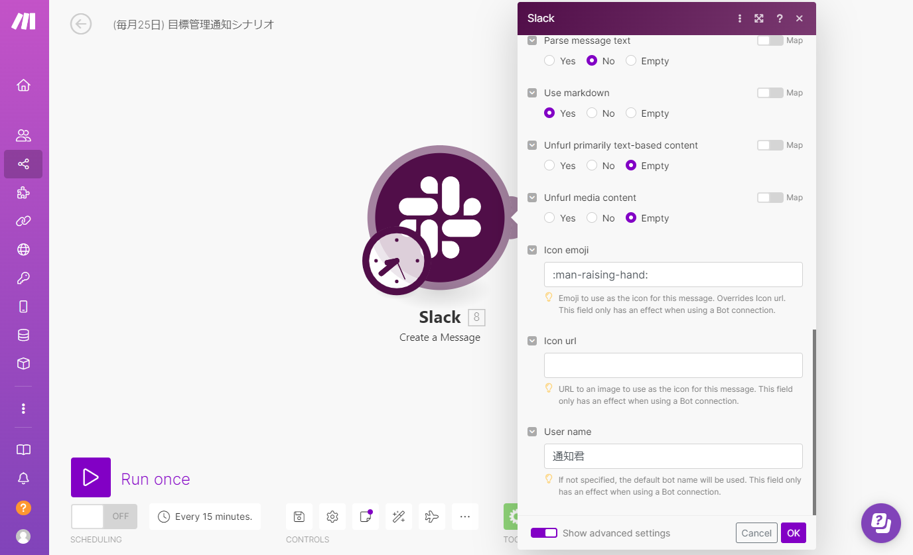
Task: Click the OK button
Action: click(x=794, y=533)
